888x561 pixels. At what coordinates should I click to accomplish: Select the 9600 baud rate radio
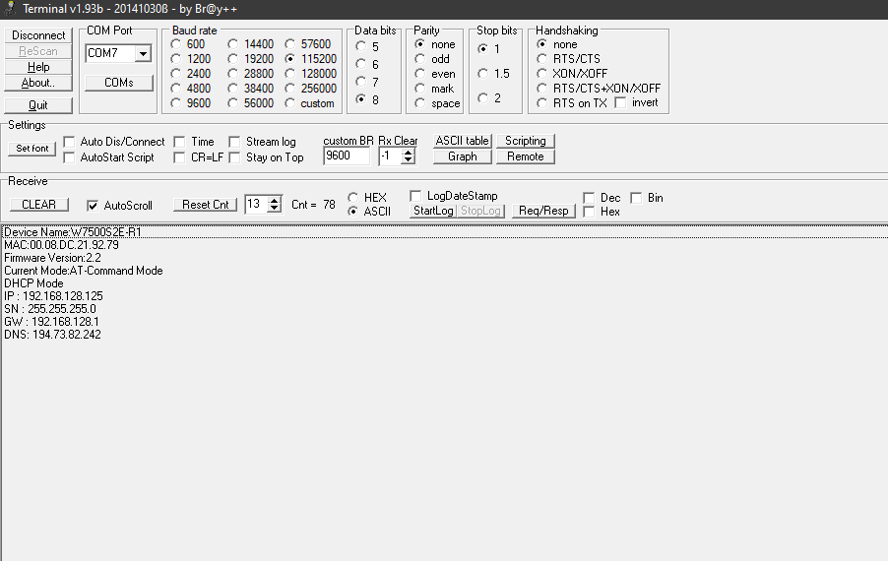pyautogui.click(x=176, y=103)
